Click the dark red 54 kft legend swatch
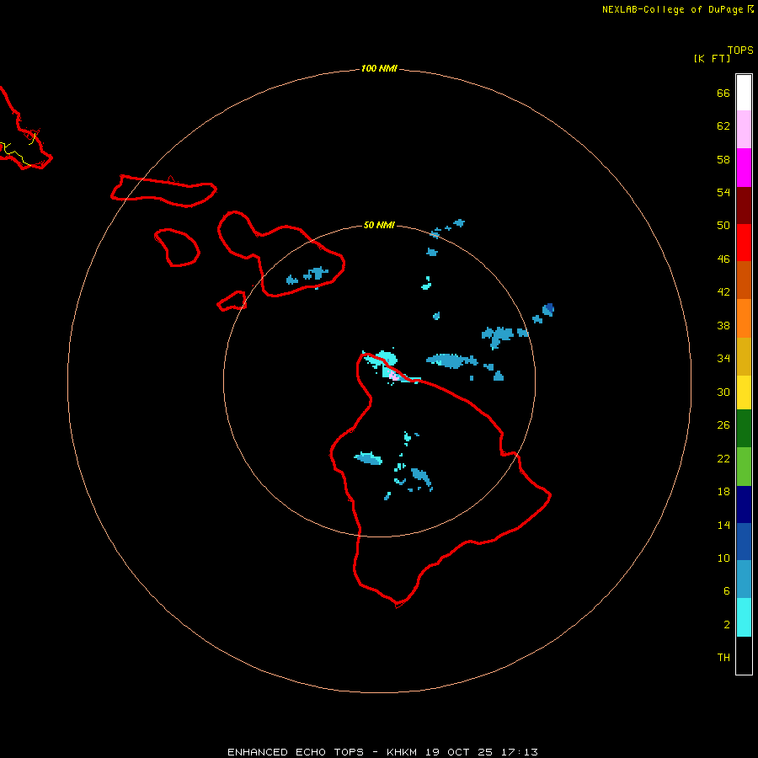758x758 pixels. (x=744, y=205)
